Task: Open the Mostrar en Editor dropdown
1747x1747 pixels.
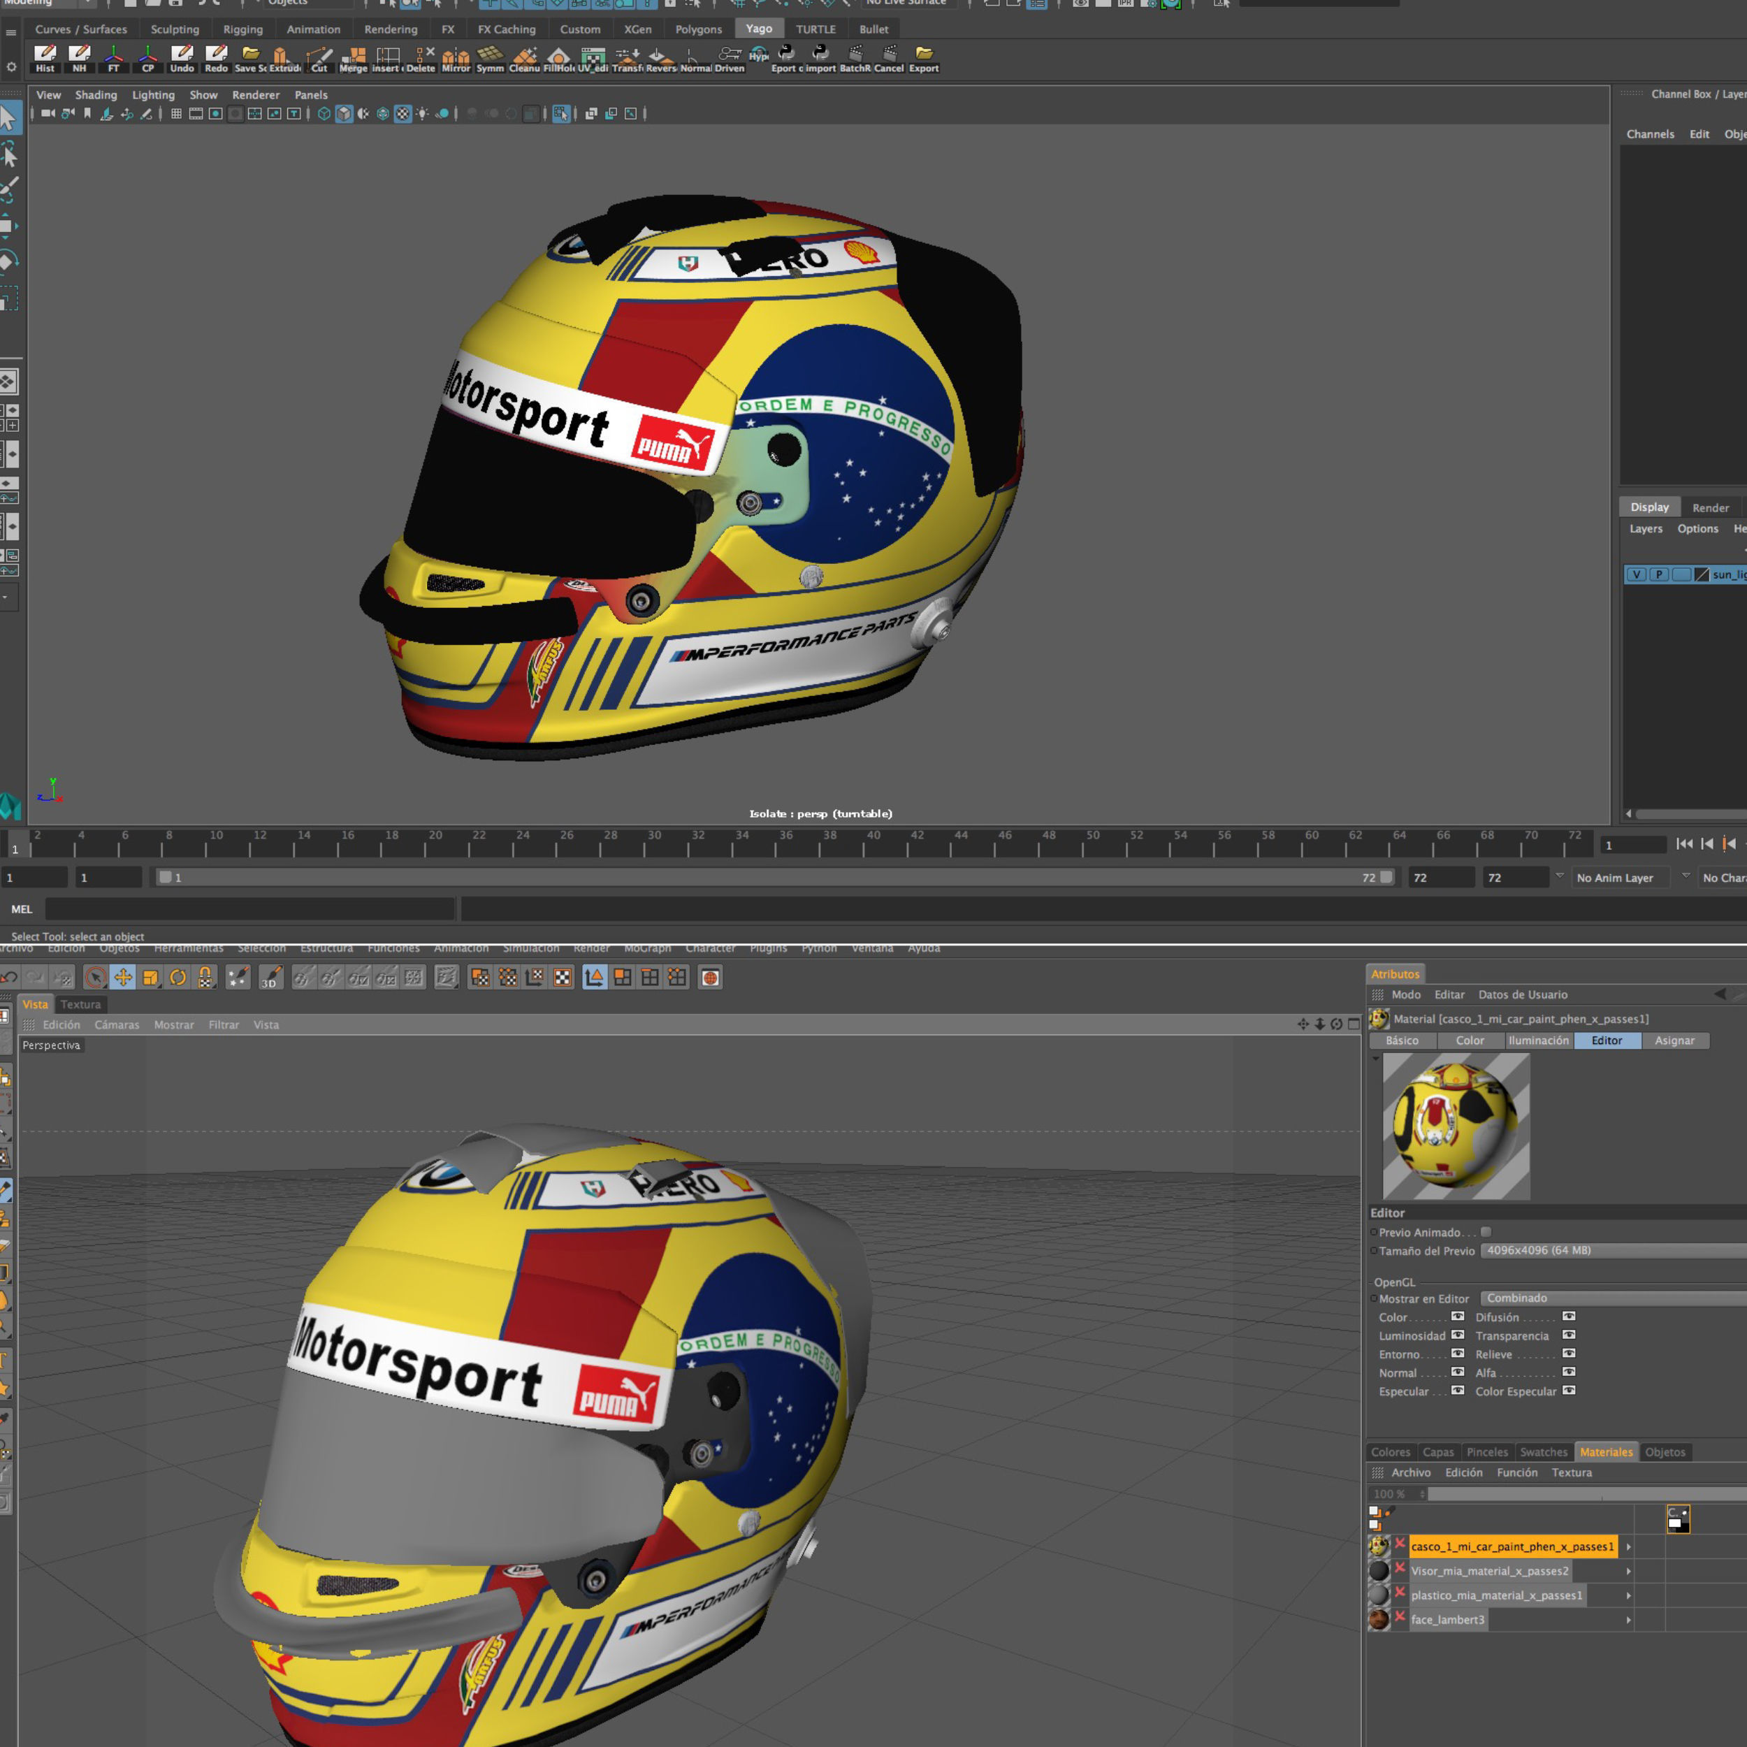Action: coord(1613,1298)
